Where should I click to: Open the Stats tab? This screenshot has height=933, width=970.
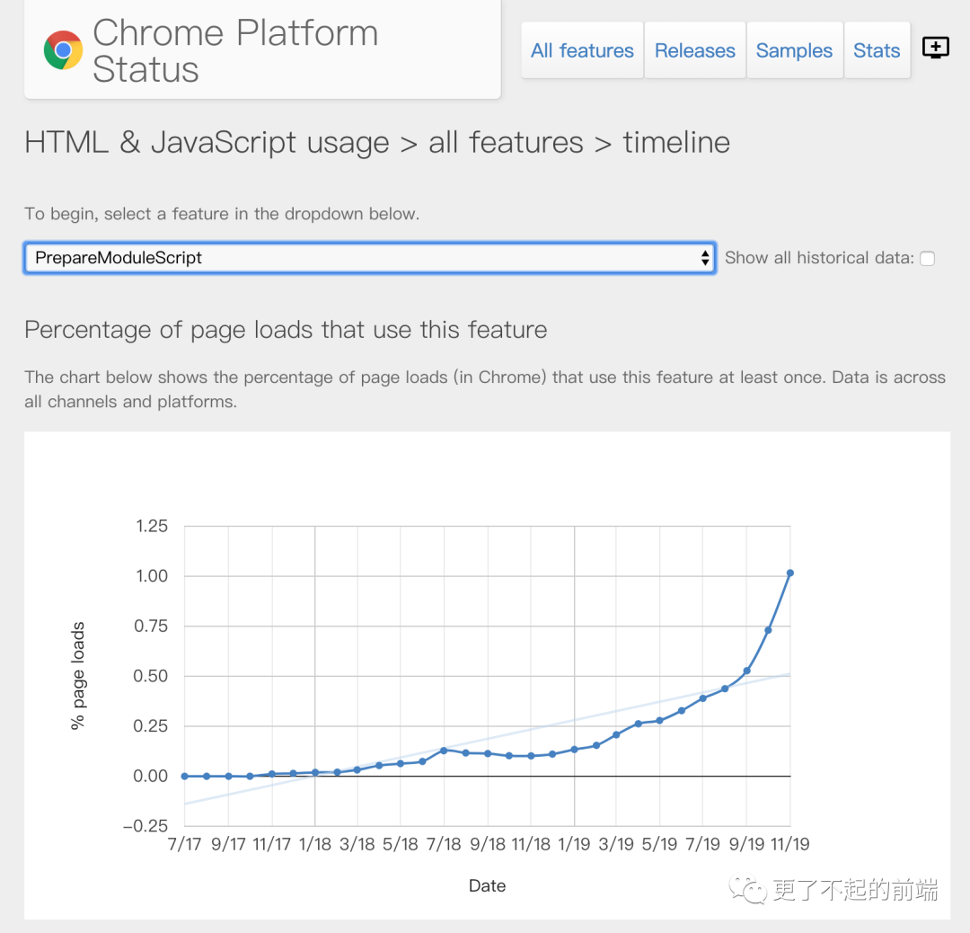pyautogui.click(x=877, y=50)
